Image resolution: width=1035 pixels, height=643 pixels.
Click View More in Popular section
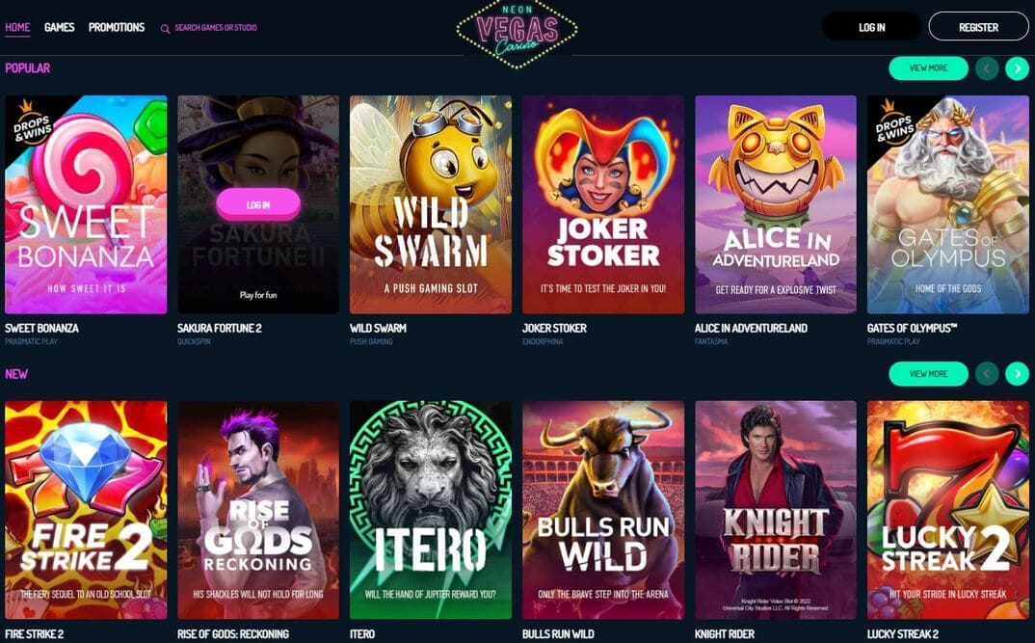click(x=928, y=68)
